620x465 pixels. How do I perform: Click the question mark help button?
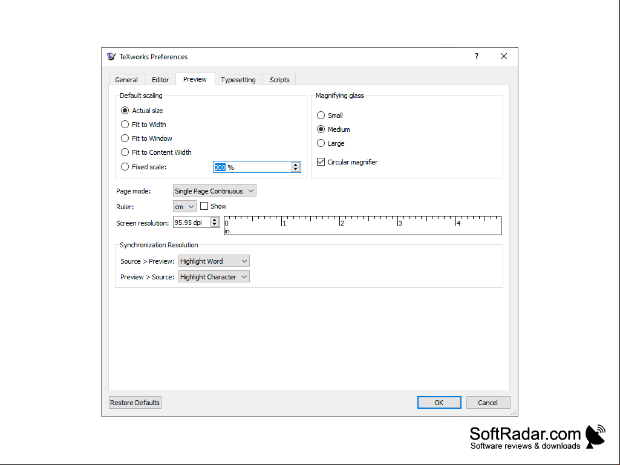click(477, 57)
